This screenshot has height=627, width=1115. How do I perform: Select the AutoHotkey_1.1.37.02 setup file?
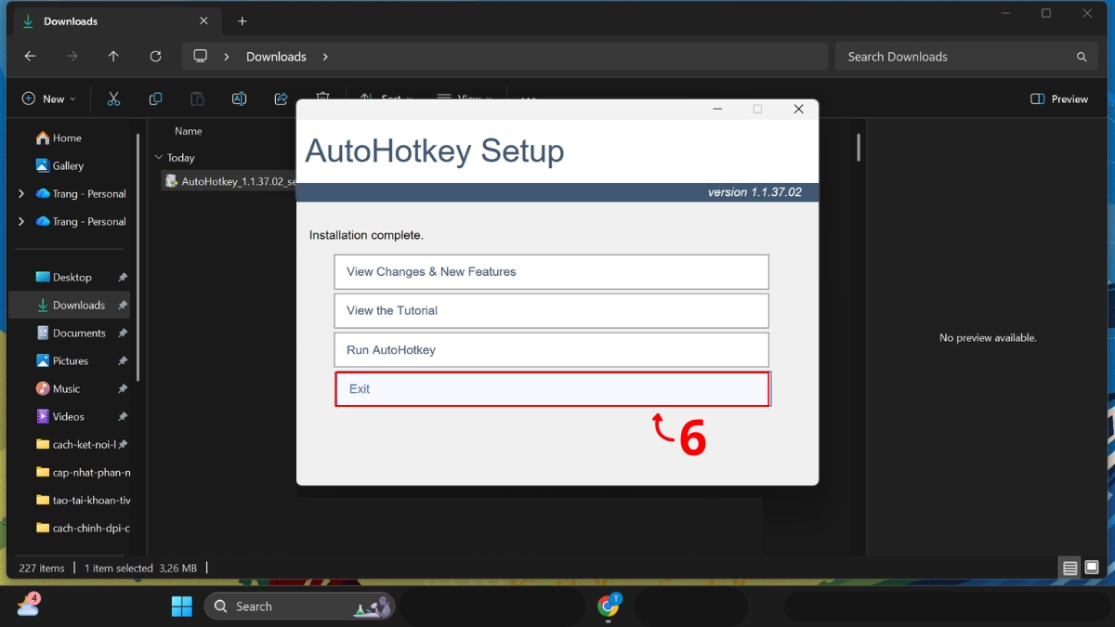point(230,181)
